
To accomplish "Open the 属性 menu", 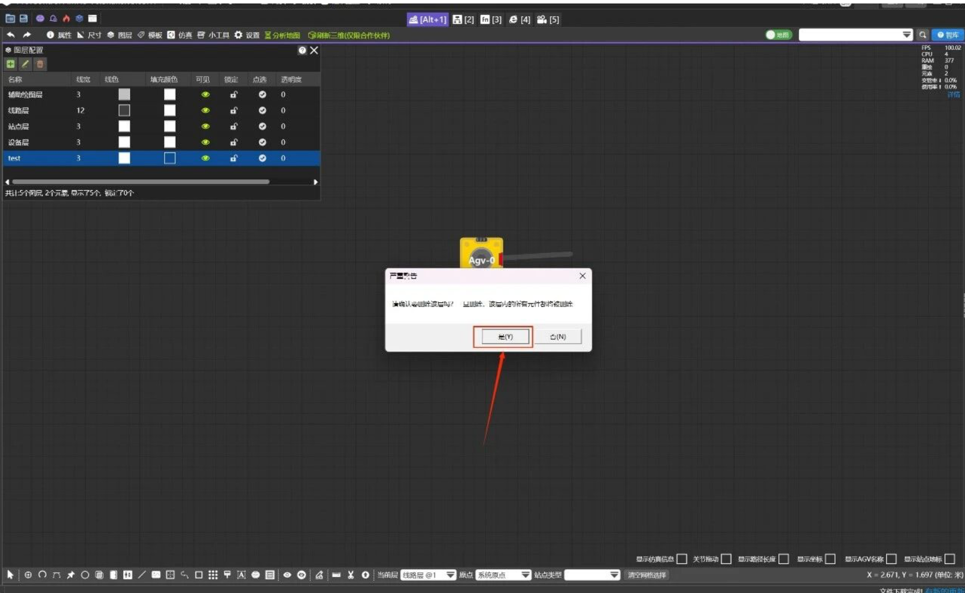I will click(x=59, y=35).
